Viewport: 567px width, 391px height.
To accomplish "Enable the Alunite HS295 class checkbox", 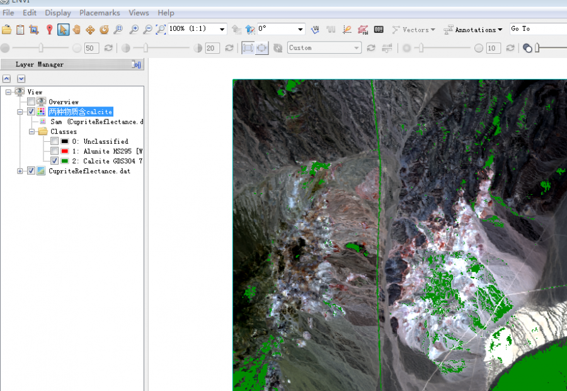I will (55, 151).
